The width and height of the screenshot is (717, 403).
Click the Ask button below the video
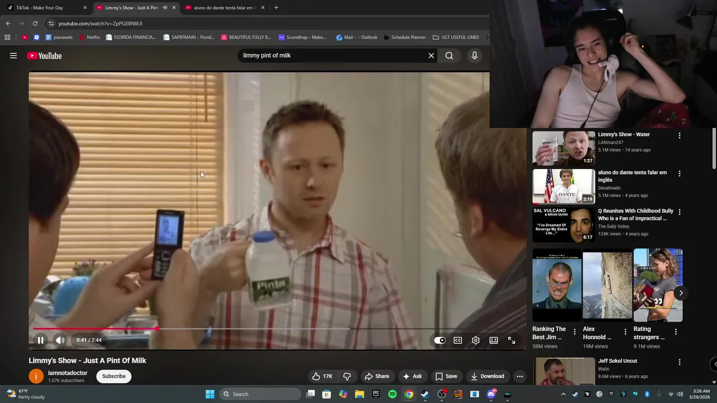(412, 376)
